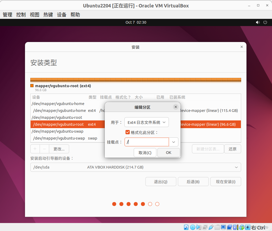Toggle the format this partition checkbox
This screenshot has width=272, height=231.
(128, 132)
